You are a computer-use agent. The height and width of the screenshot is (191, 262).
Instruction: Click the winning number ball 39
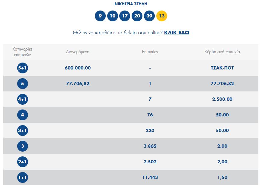(x=149, y=16)
